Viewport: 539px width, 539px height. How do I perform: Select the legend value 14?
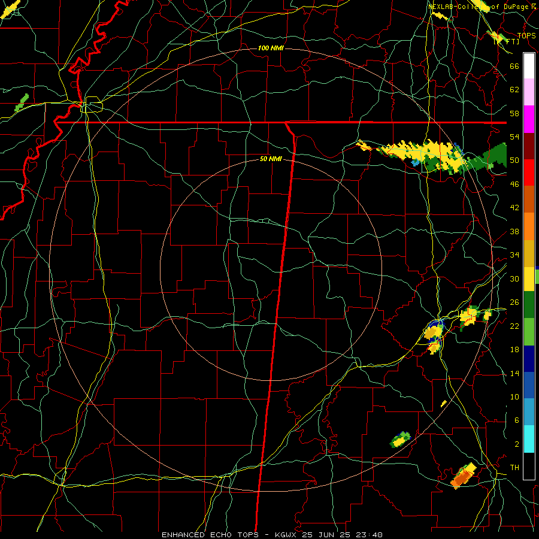tap(514, 373)
